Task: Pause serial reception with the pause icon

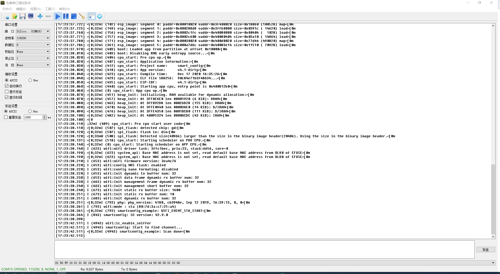Action: (66, 16)
